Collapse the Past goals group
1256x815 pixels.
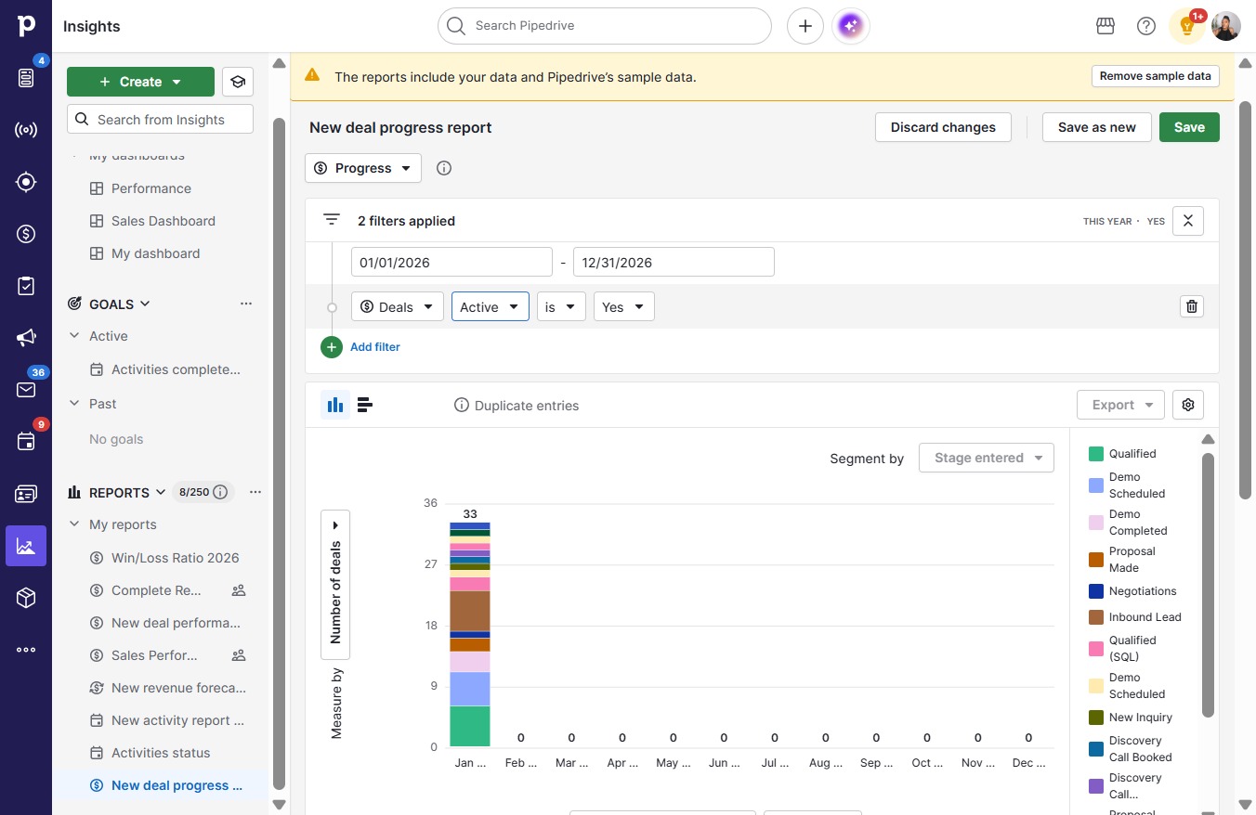point(74,404)
